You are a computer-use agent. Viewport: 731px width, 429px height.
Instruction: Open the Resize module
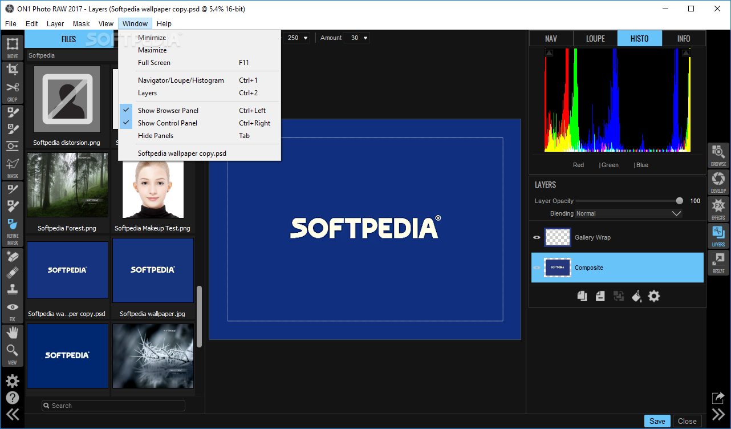click(x=718, y=262)
